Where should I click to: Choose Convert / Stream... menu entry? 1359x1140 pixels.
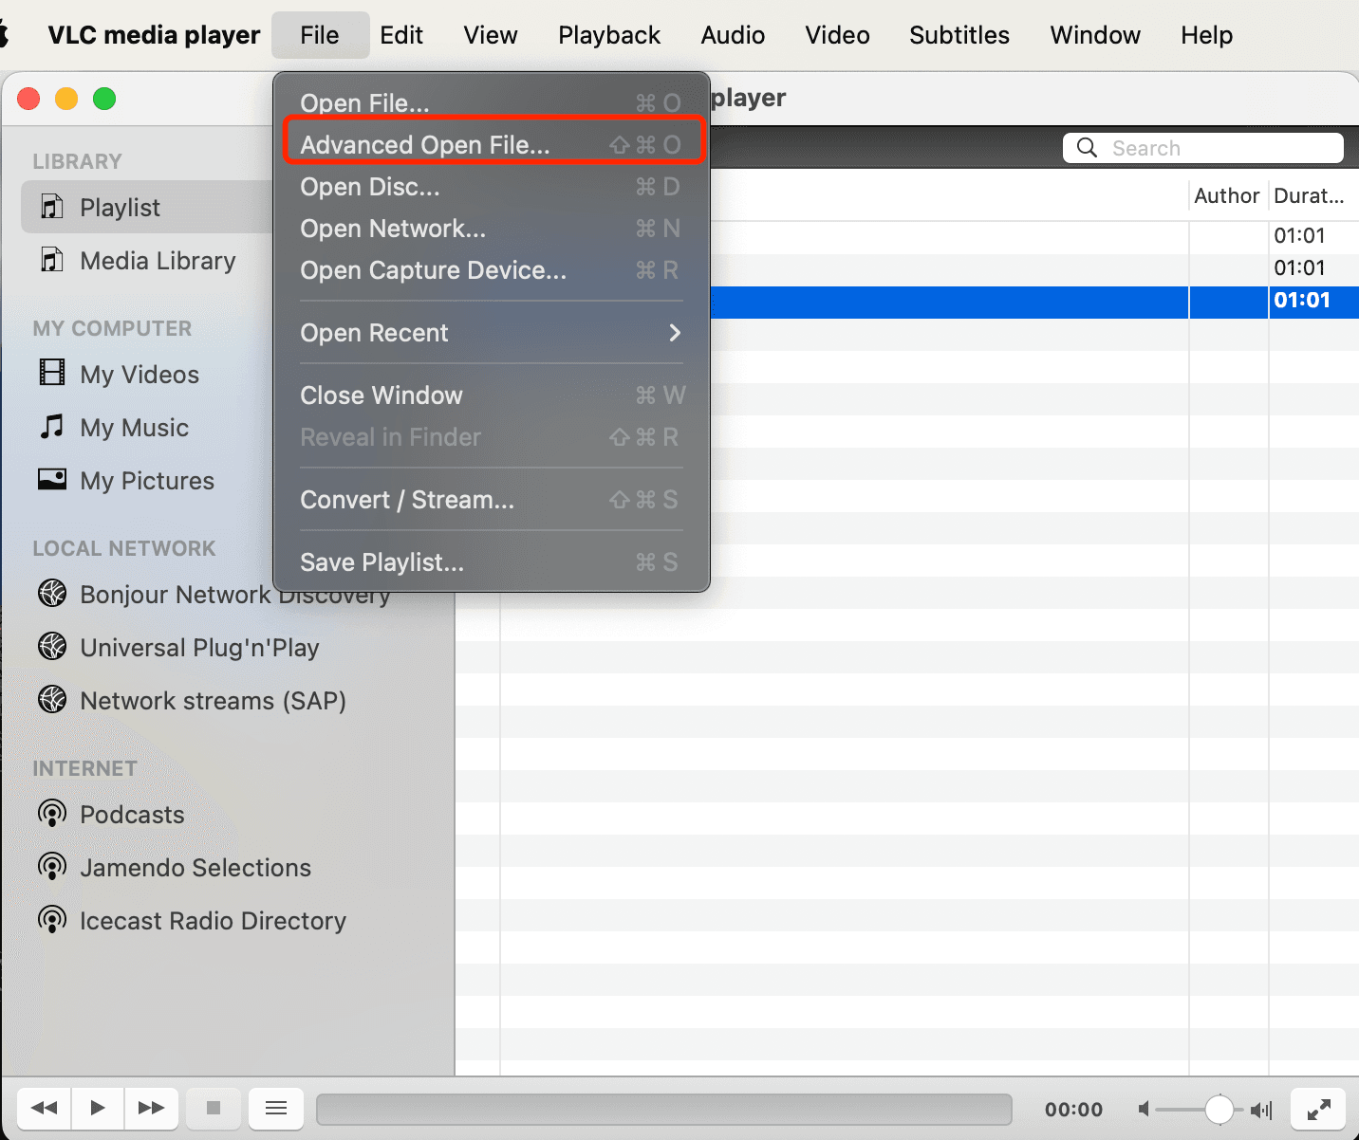492,500
